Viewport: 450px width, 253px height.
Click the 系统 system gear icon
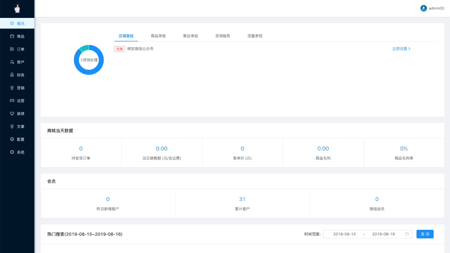(12, 152)
